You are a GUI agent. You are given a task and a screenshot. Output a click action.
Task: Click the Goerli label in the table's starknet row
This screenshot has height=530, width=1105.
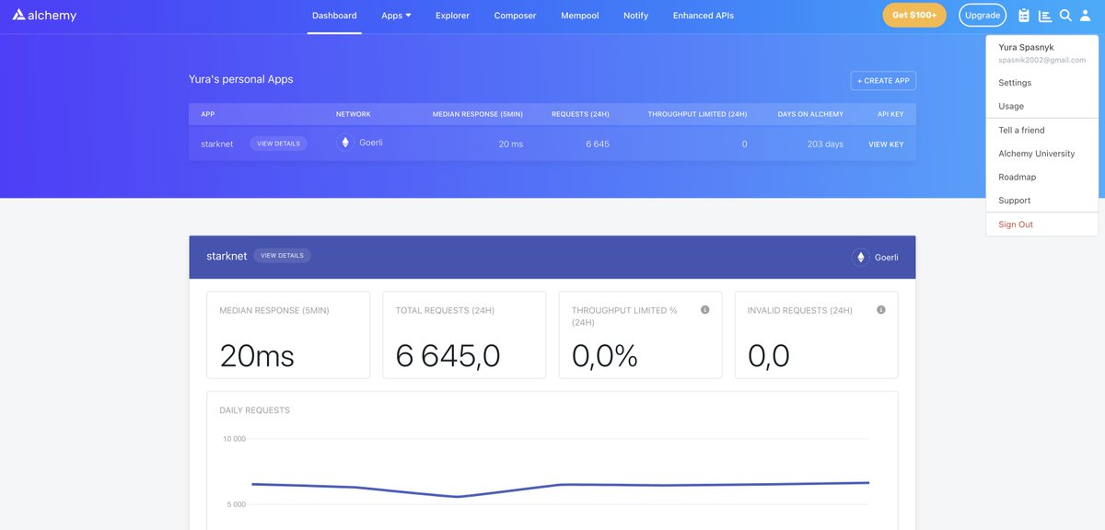(370, 143)
